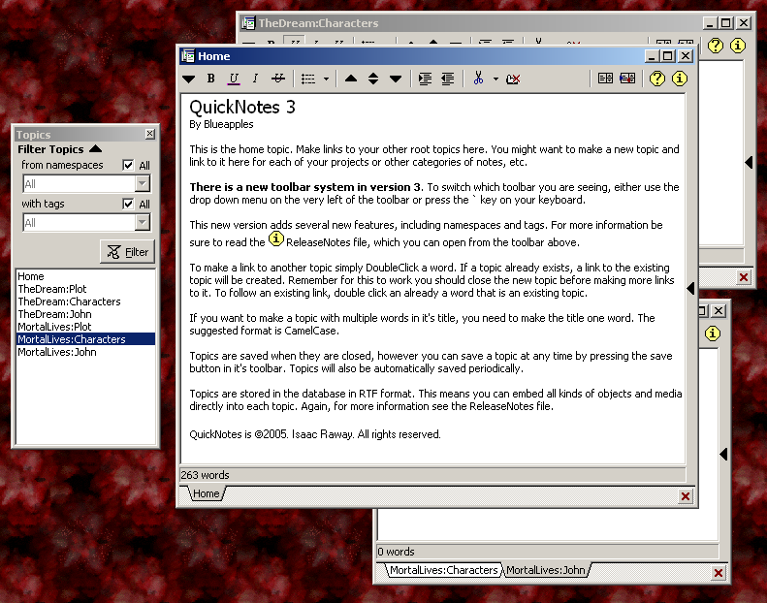
Task: Click the layout icon with red arrow
Action: pyautogui.click(x=627, y=79)
